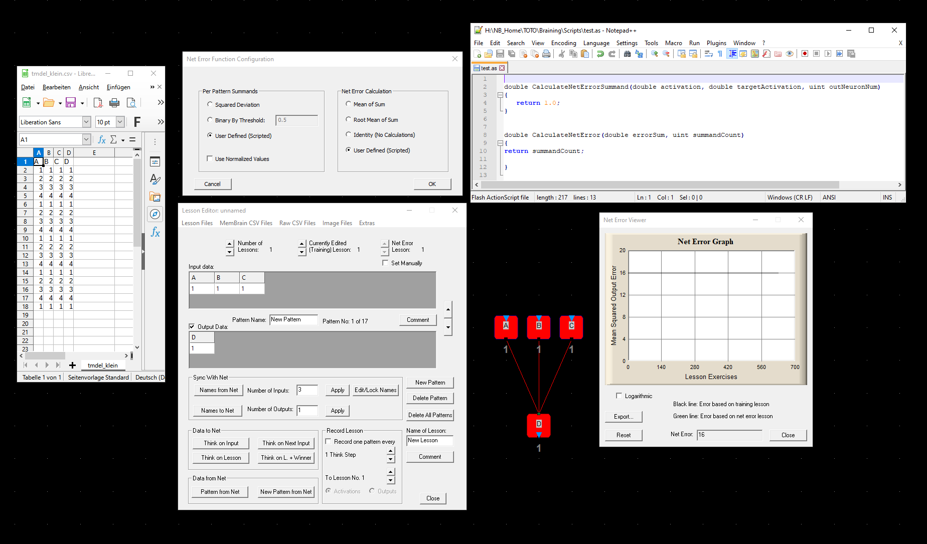
Task: Click the Think on Lesson button
Action: (221, 458)
